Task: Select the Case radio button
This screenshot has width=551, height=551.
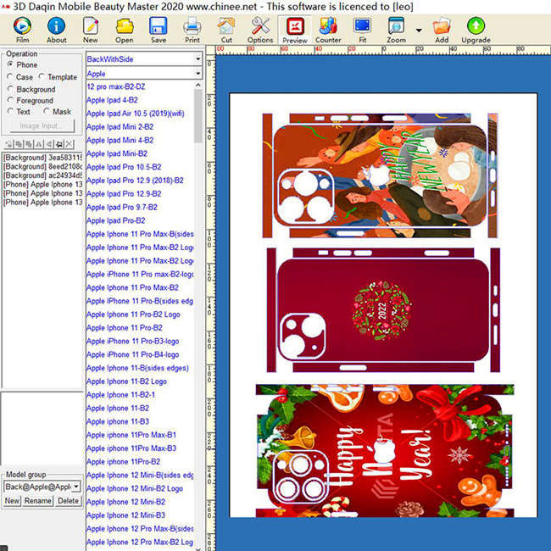Action: [9, 77]
